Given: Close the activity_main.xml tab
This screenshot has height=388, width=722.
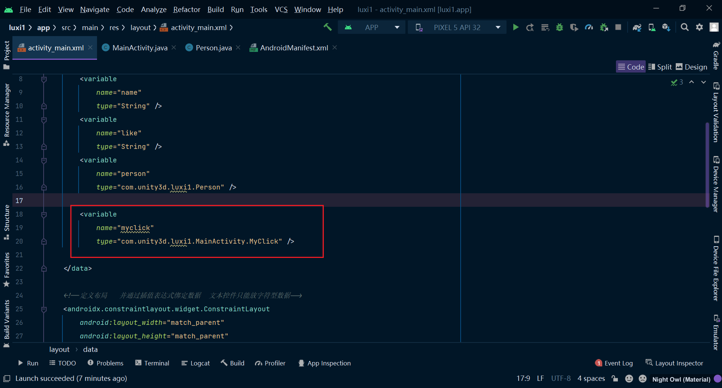Looking at the screenshot, I should [90, 47].
